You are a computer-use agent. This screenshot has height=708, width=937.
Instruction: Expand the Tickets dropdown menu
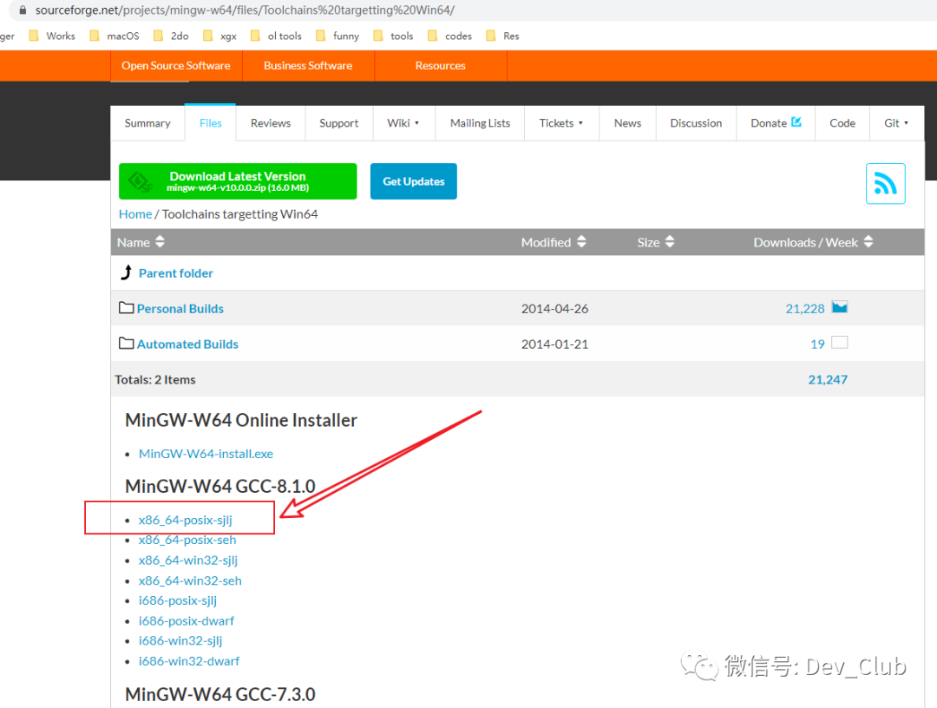pyautogui.click(x=561, y=122)
